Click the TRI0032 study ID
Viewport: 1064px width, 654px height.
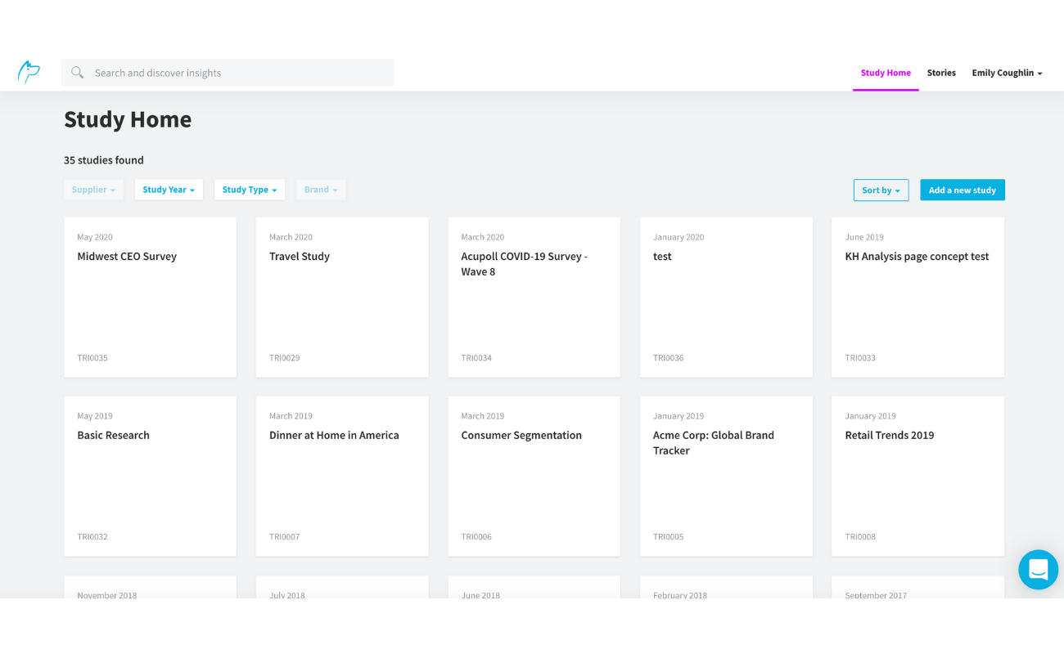tap(92, 537)
